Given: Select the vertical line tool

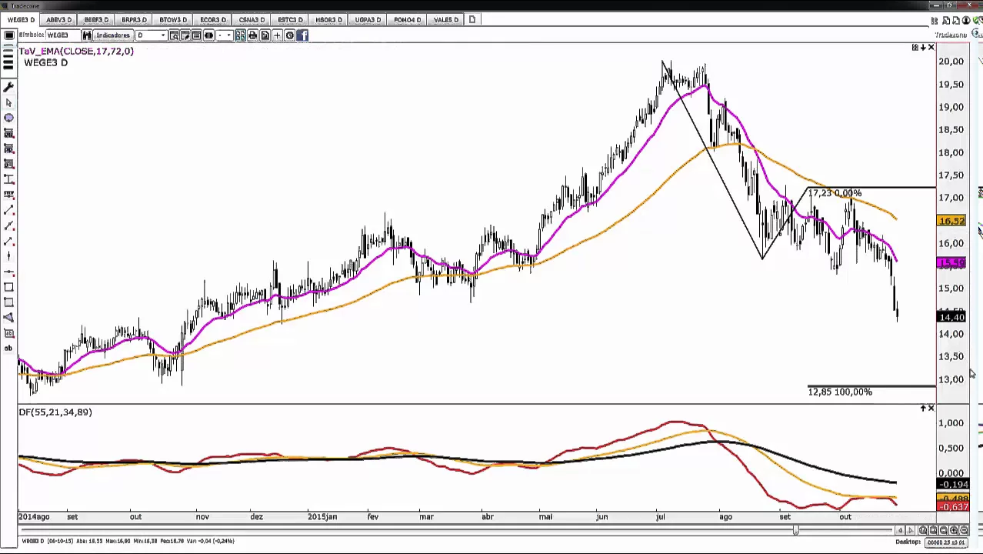Looking at the screenshot, I should point(8,256).
